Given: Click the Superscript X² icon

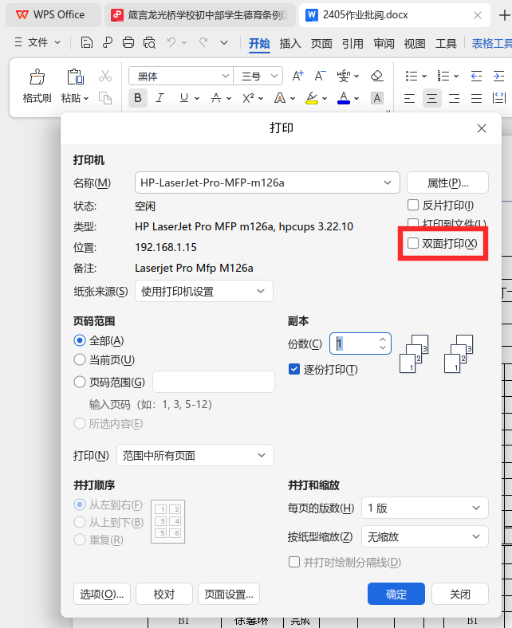Looking at the screenshot, I should click(x=248, y=98).
